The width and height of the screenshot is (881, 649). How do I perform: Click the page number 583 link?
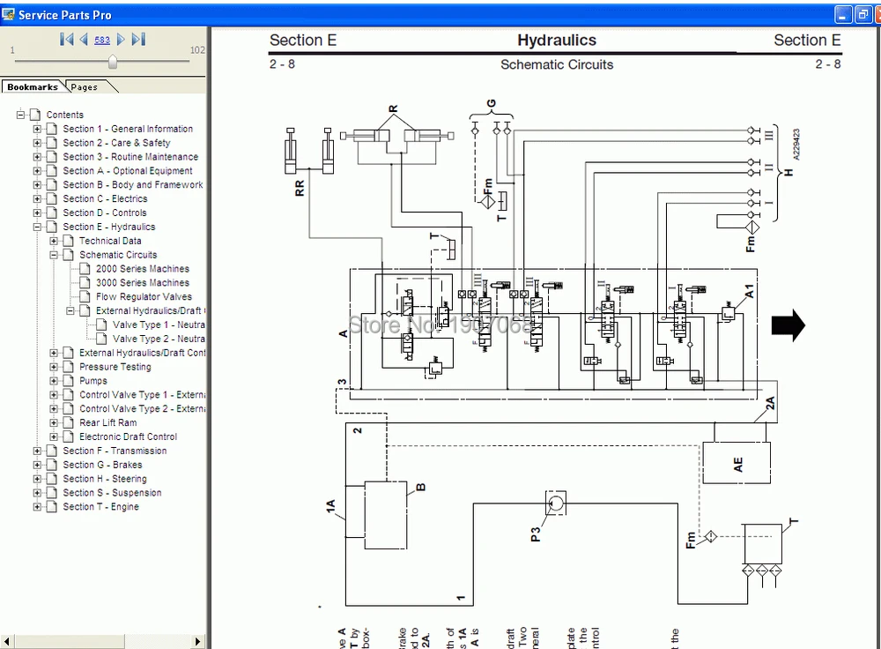(102, 41)
